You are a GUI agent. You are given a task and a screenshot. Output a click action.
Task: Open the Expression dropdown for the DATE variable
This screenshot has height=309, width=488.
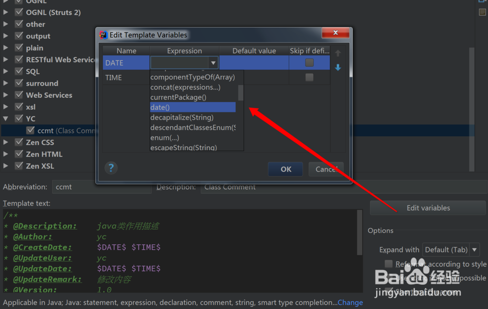pos(213,63)
